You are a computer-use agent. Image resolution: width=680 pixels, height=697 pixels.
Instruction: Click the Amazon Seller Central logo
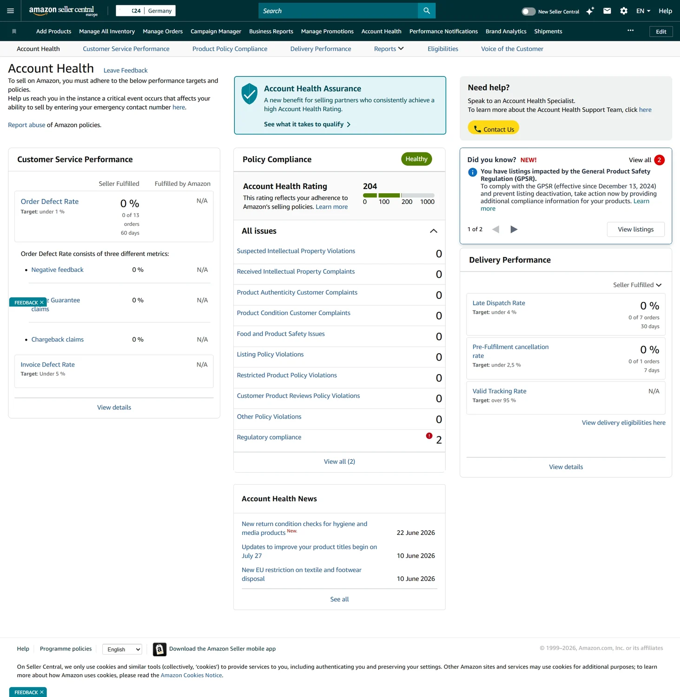pyautogui.click(x=63, y=11)
